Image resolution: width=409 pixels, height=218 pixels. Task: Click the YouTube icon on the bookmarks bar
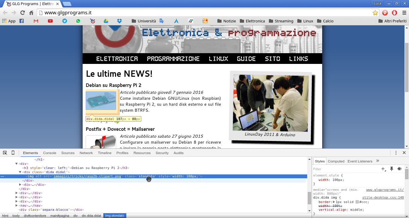(x=50, y=21)
